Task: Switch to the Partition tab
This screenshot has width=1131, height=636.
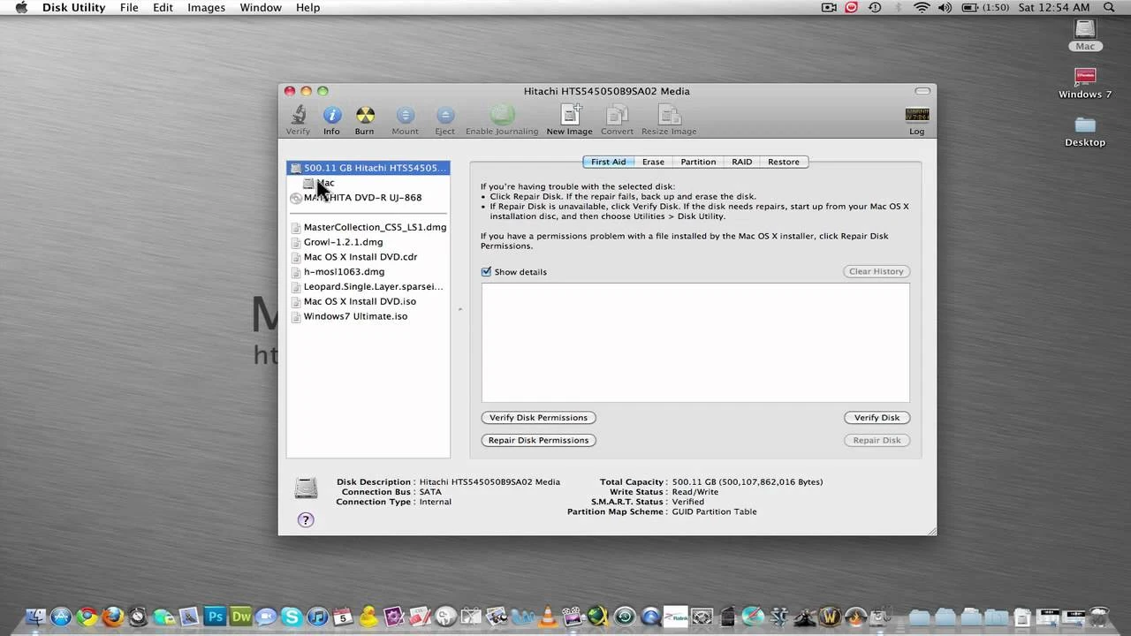Action: coord(698,162)
